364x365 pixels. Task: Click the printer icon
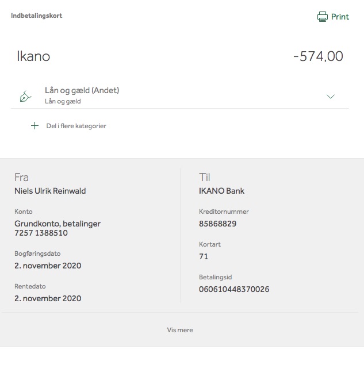point(323,17)
